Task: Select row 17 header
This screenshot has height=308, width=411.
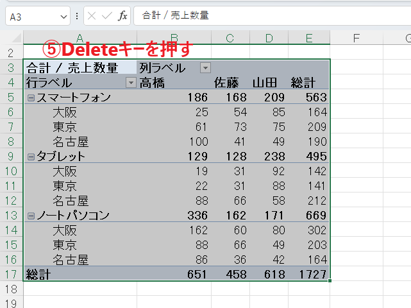Action: (x=11, y=275)
